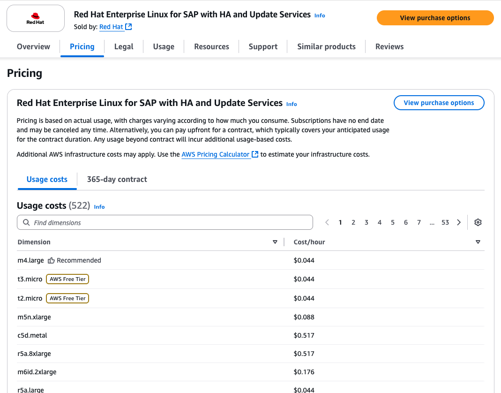
Task: Click the Recommended thumbs-up icon by m4.large
Action: tap(51, 260)
